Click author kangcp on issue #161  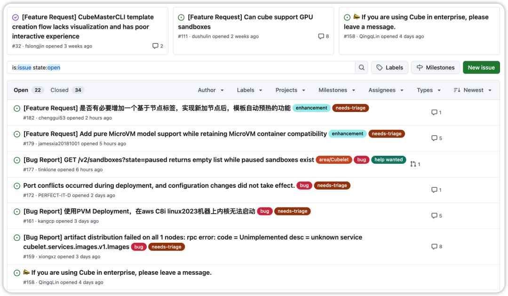point(46,221)
